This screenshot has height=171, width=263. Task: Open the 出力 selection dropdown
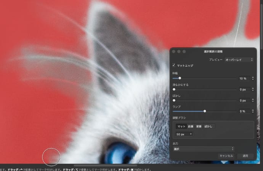[x=203, y=149]
